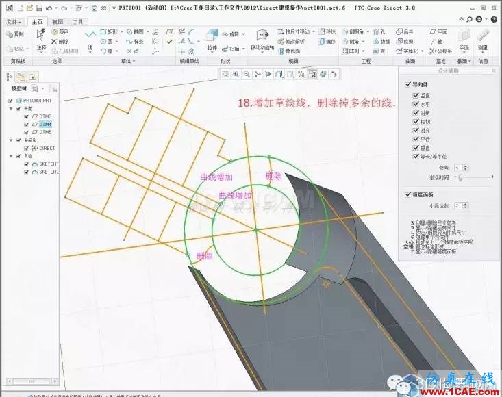Click the 颜色 color button
Image resolution: width=502 pixels, height=397 pixels.
60,31
